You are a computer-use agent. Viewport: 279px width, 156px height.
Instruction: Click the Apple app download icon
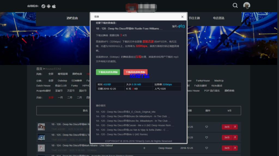(x=54, y=6)
